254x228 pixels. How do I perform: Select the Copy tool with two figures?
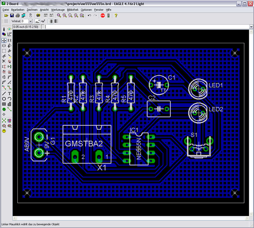10,40
